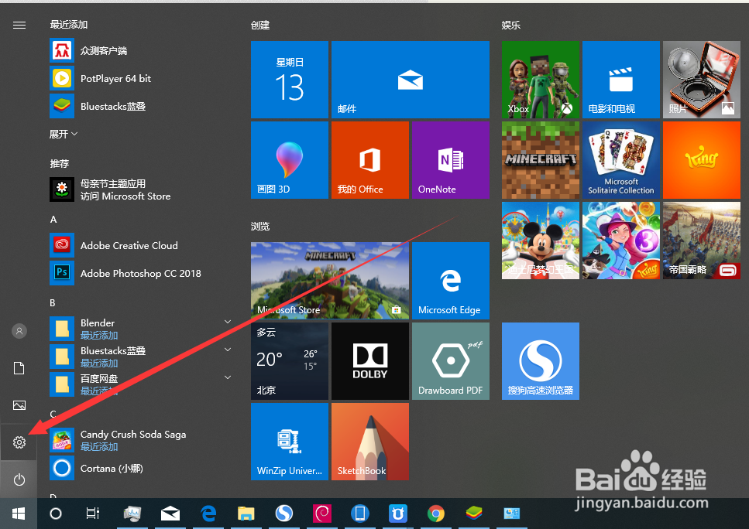
Task: Open the Documents icon in the Start sidebar
Action: click(19, 368)
